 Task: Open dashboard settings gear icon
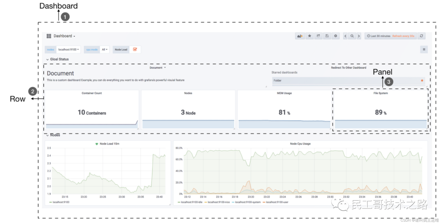tap(336, 36)
